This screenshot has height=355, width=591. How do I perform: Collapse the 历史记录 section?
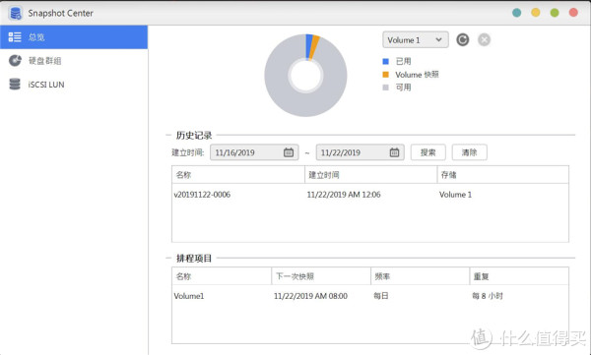168,135
